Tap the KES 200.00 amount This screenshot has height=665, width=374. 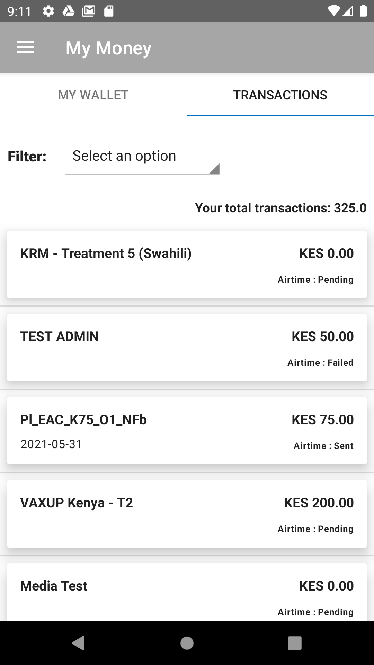319,503
